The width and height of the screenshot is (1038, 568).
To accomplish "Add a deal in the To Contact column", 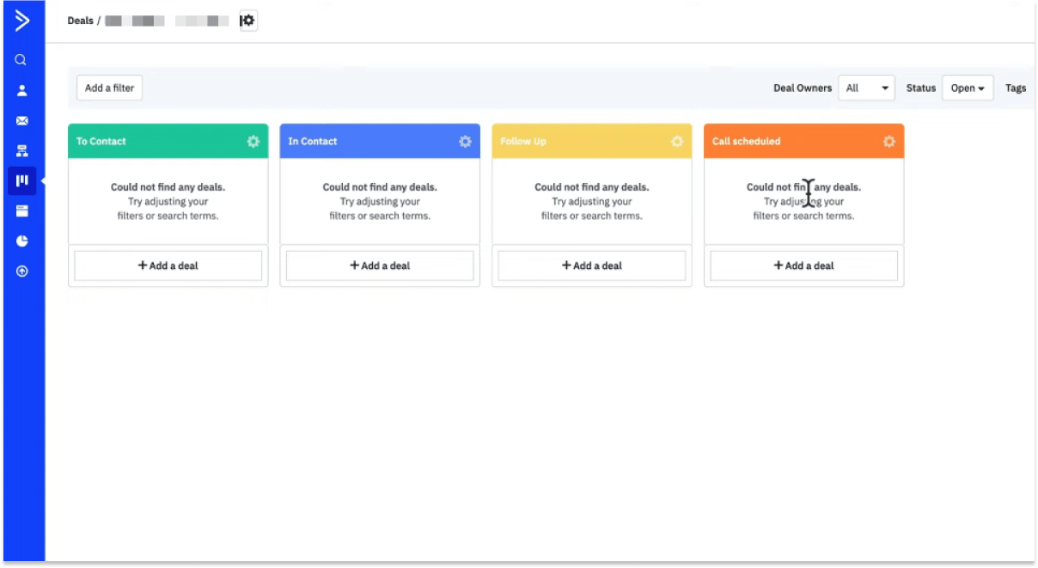I will 168,266.
